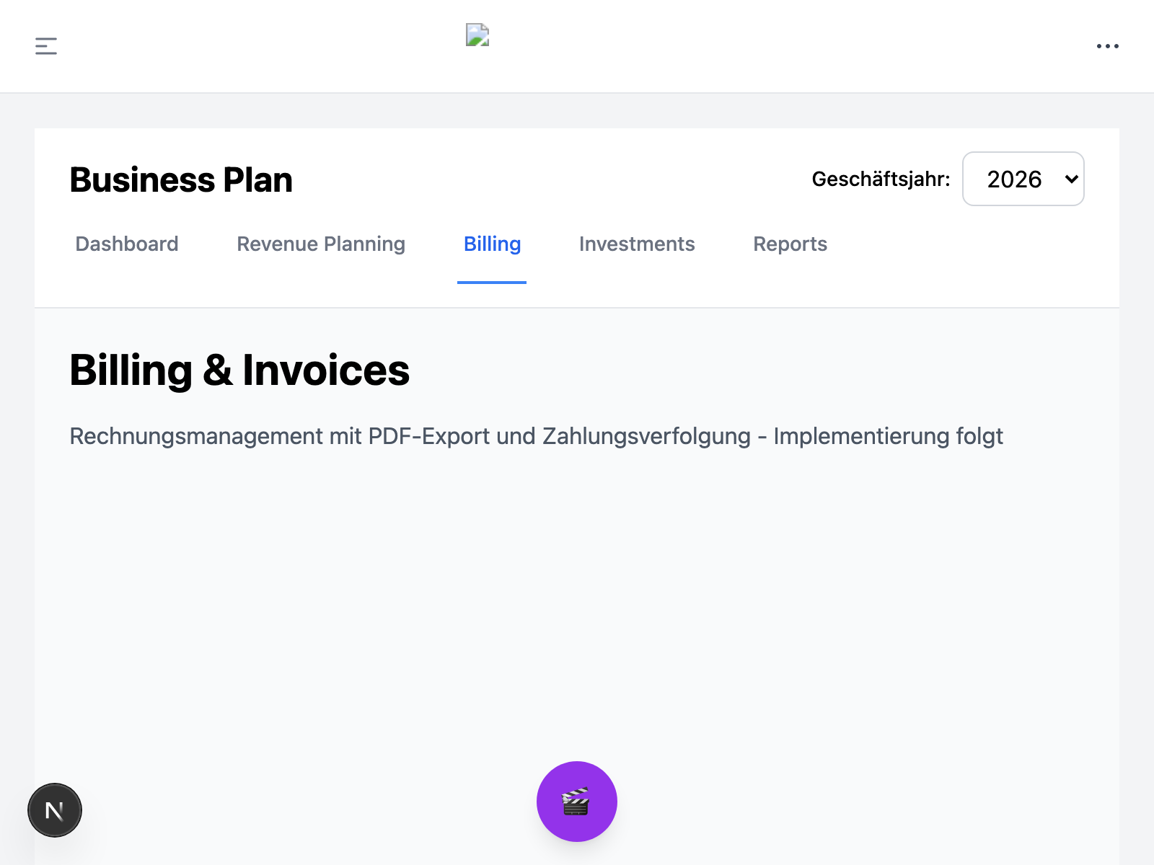This screenshot has height=865, width=1154.
Task: Click the purple clapperboard floating button
Action: click(576, 801)
